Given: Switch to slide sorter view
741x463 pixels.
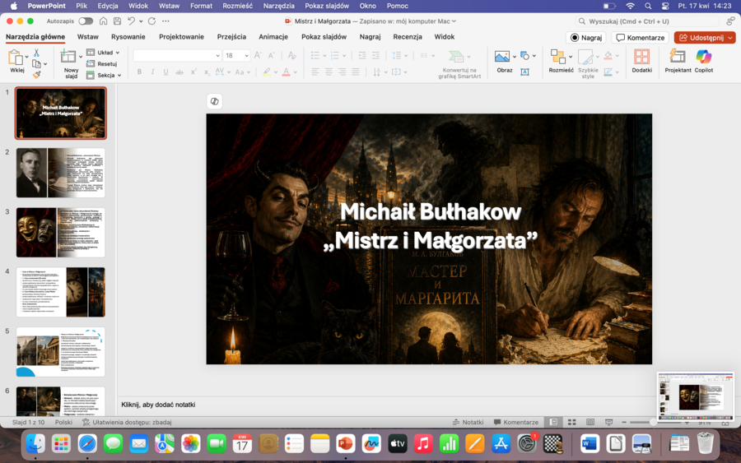Looking at the screenshot, I should 571,422.
